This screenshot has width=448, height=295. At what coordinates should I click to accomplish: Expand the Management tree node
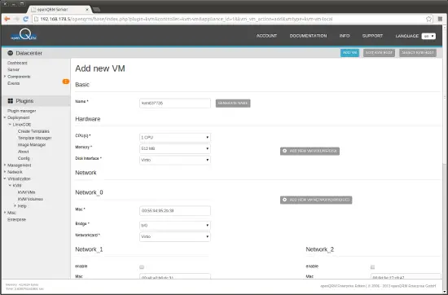[x=5, y=165]
